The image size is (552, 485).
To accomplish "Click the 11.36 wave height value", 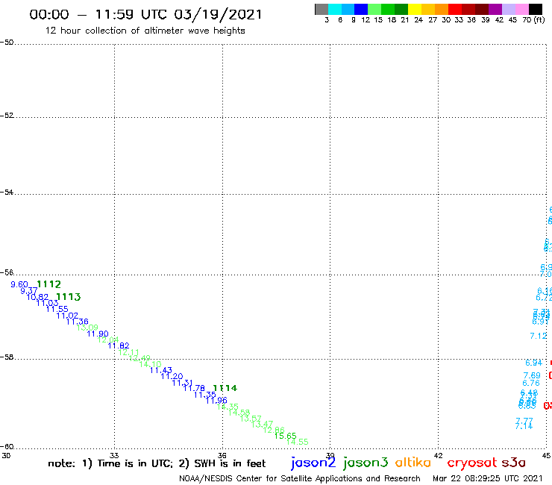I will [x=77, y=322].
